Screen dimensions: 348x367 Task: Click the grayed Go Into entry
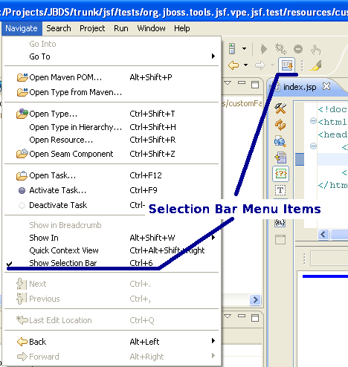click(x=112, y=44)
